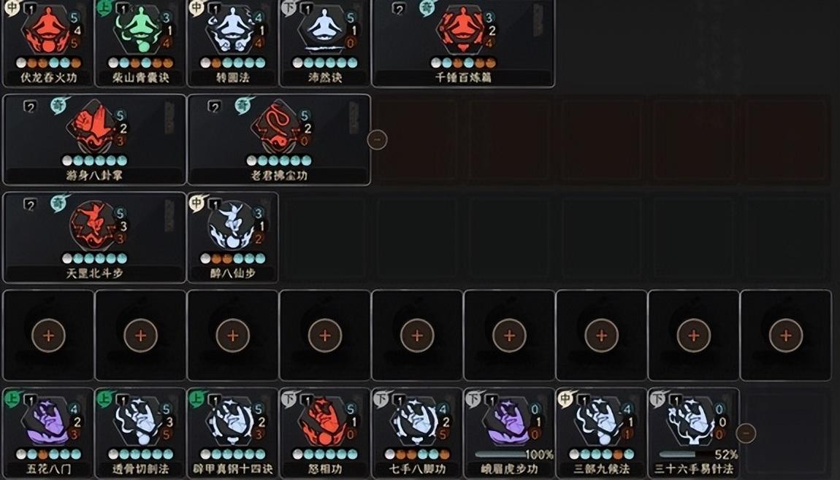Select the 沛然诀 skill card

click(x=324, y=43)
